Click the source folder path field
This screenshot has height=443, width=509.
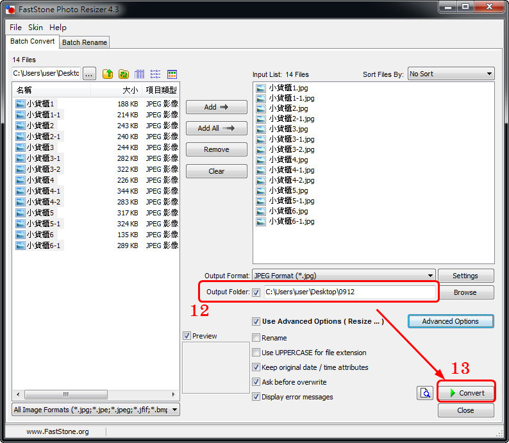point(46,74)
